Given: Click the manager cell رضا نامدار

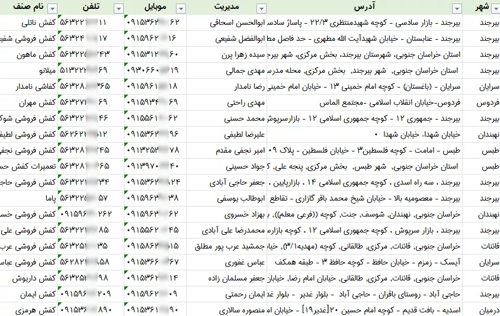Looking at the screenshot, I should tap(226, 86).
